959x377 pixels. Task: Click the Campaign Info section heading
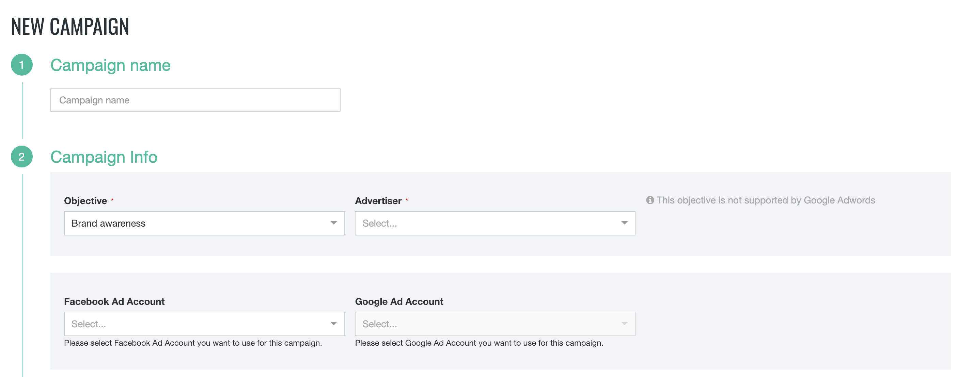coord(104,157)
